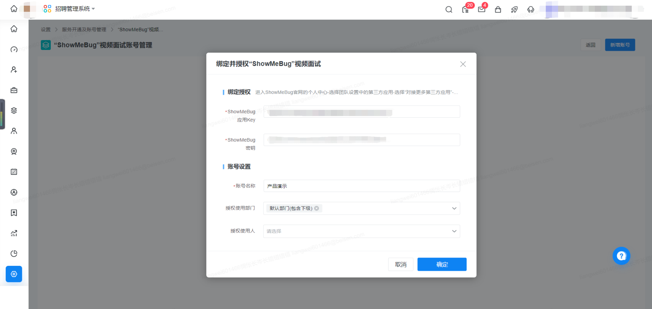Open sidebar home icon

(14, 29)
